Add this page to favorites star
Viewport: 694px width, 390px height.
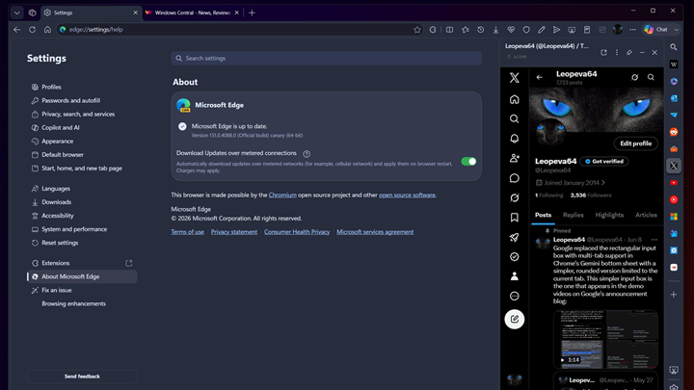(417, 30)
